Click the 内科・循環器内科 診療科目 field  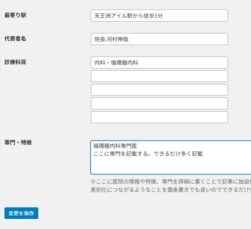tap(159, 63)
